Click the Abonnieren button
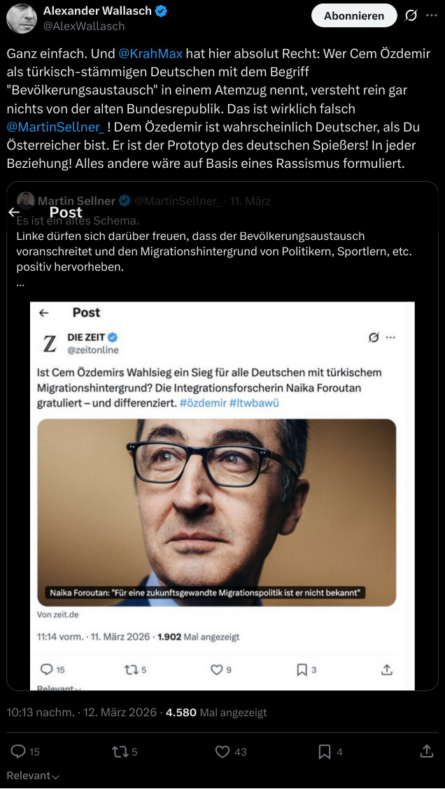The width and height of the screenshot is (445, 789). (x=353, y=15)
